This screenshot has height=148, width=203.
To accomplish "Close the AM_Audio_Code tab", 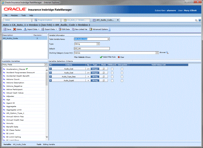I will 118,20.
